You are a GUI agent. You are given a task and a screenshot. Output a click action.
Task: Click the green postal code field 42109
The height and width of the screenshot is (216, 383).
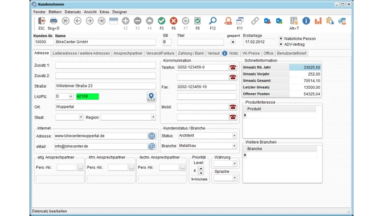(88, 96)
